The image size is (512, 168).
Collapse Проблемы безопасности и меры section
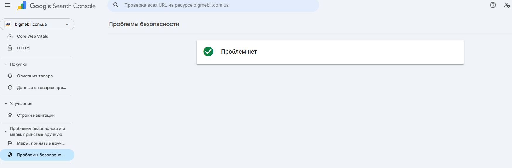coord(6,131)
